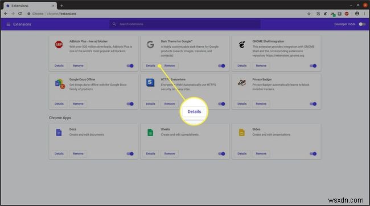The height and width of the screenshot is (206, 370).
Task: Open Details for HTTPS Everywhere
Action: 150,104
